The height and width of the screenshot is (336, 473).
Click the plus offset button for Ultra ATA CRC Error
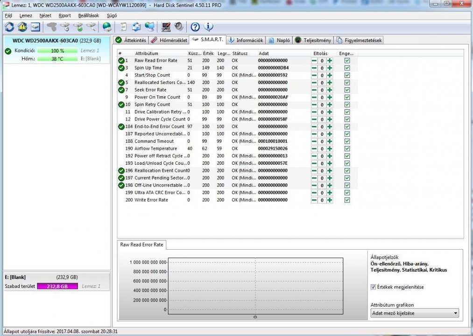coord(329,193)
